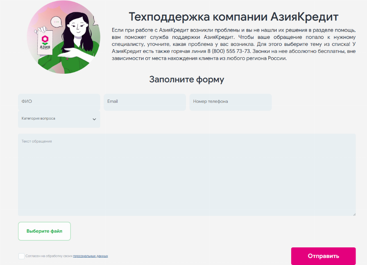Click the ФИО input field
This screenshot has height=265, width=367.
pyautogui.click(x=59, y=102)
